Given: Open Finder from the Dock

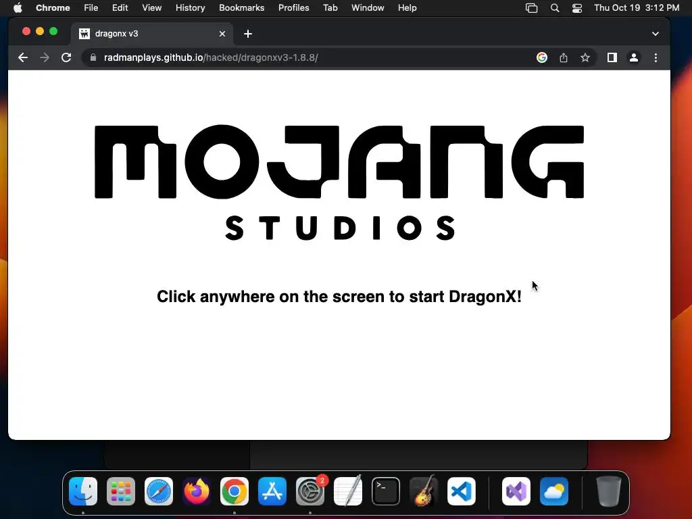Looking at the screenshot, I should click(x=83, y=491).
